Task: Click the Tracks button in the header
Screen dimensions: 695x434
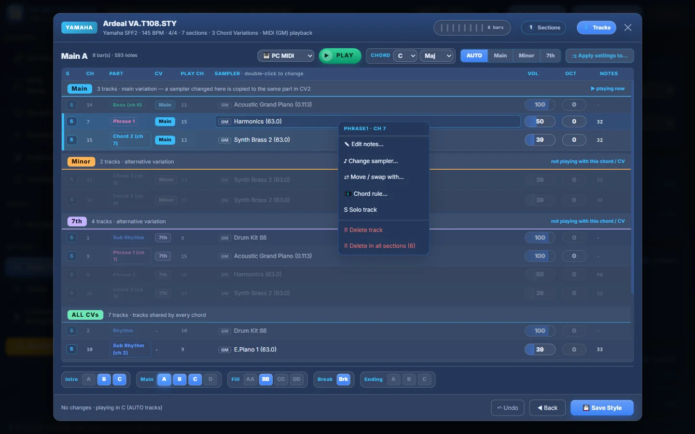Action: pos(597,27)
